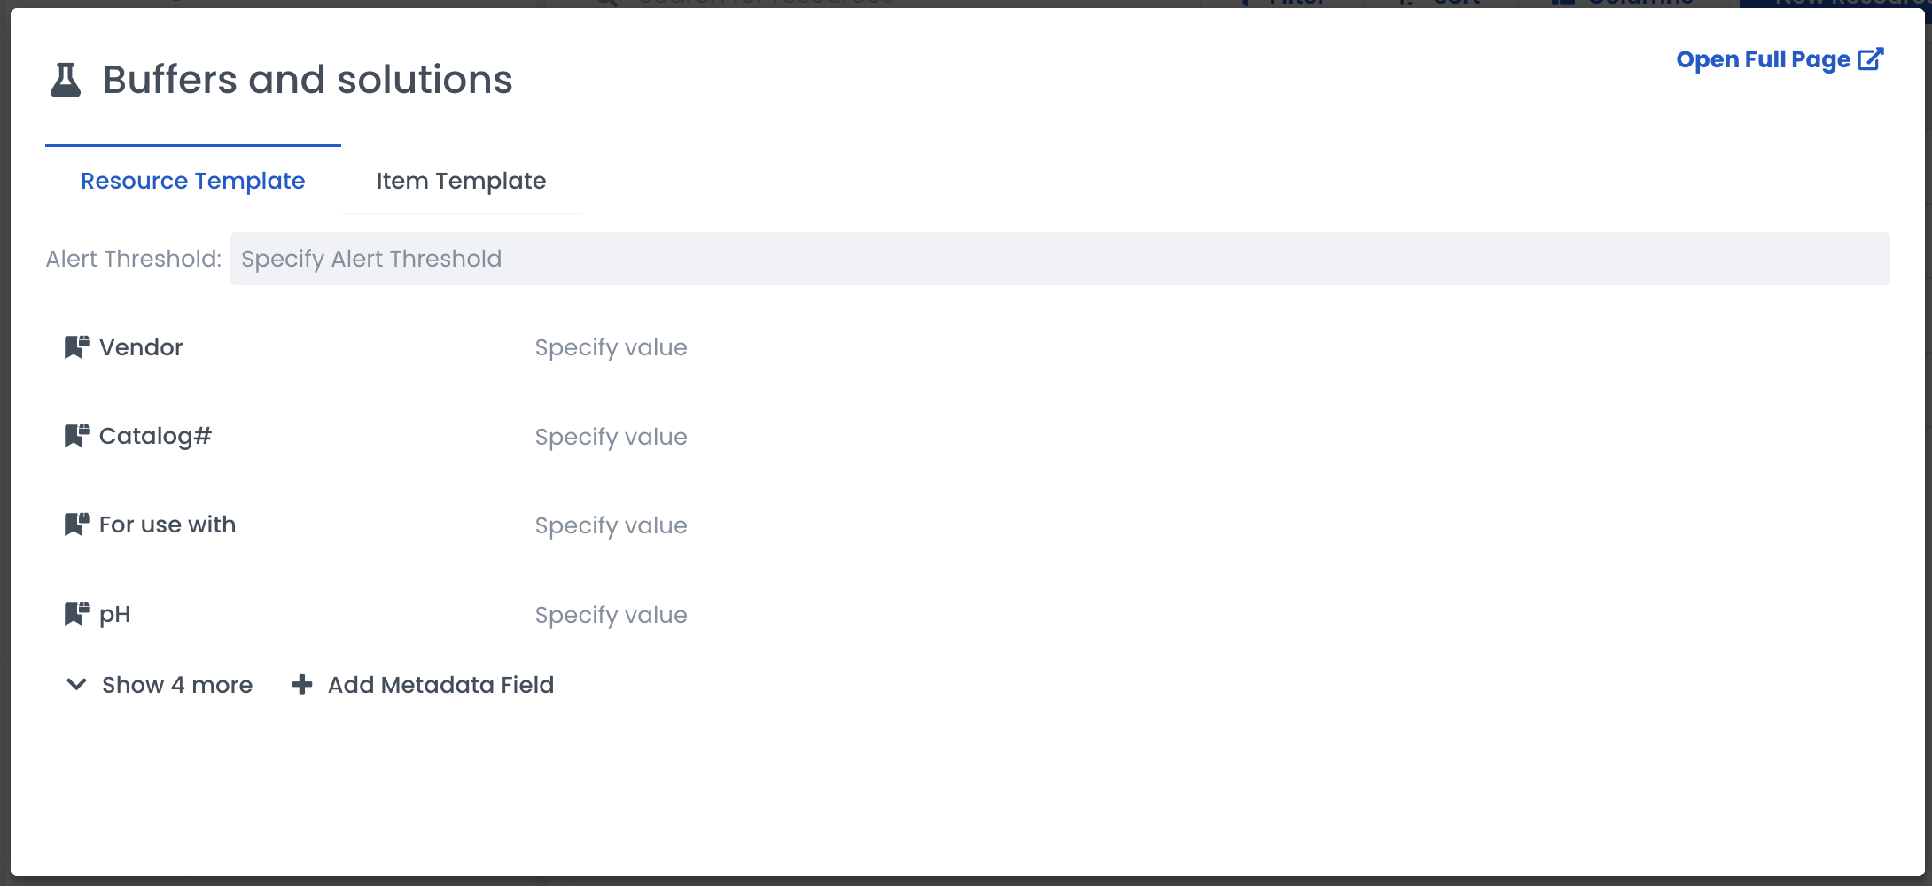Focus the Specify Alert Threshold input
The width and height of the screenshot is (1932, 886).
point(1059,259)
